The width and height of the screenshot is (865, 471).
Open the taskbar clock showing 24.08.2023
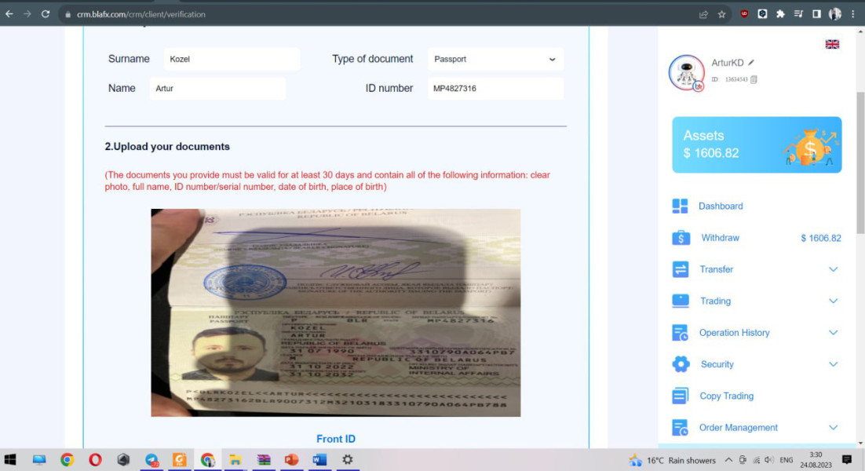click(x=816, y=460)
